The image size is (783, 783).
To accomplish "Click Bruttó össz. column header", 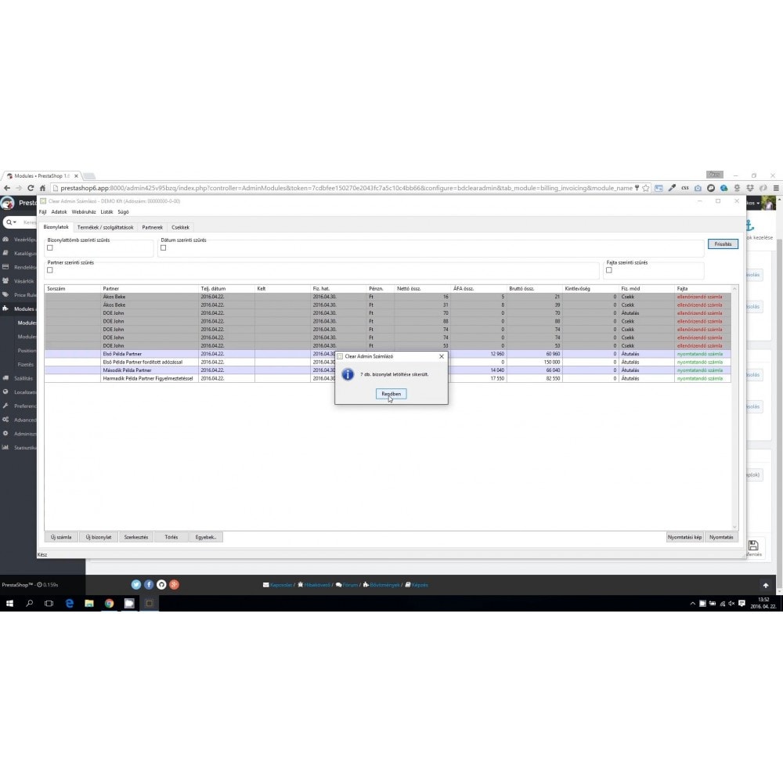I will [534, 289].
